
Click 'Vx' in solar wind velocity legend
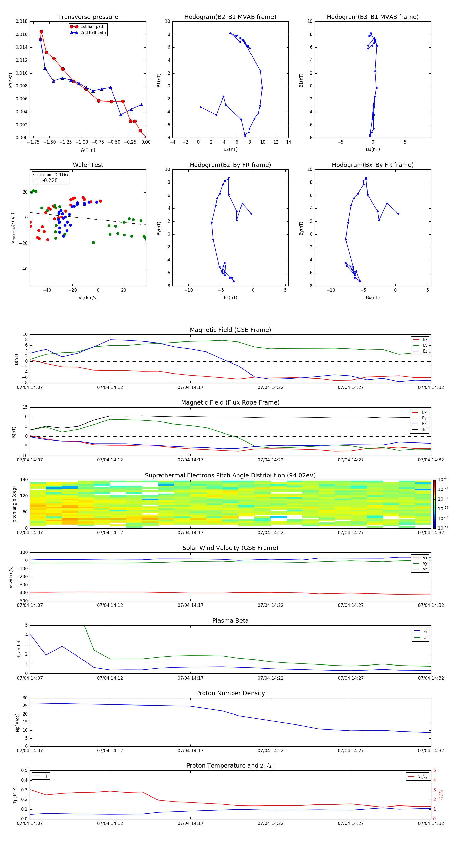pyautogui.click(x=420, y=558)
